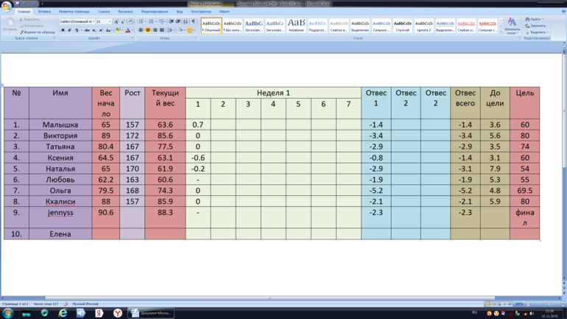Click the bulleted list icon
Image resolution: width=567 pixels, height=319 pixels.
tap(141, 22)
